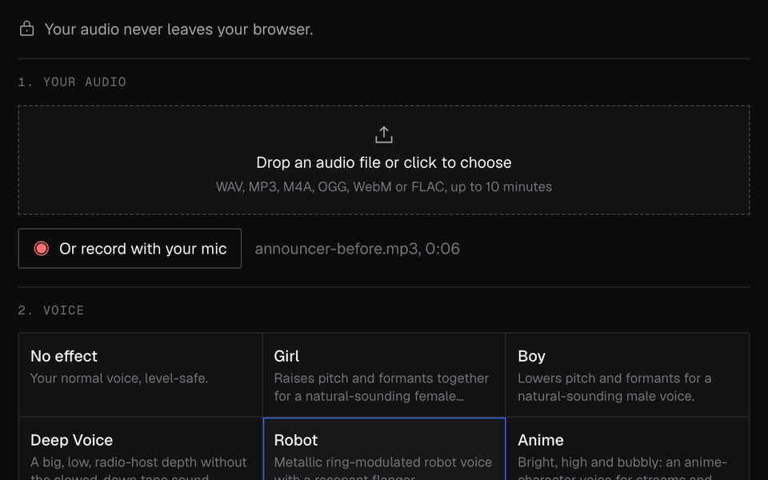The height and width of the screenshot is (480, 768).
Task: Click the red record dot icon
Action: pos(41,249)
